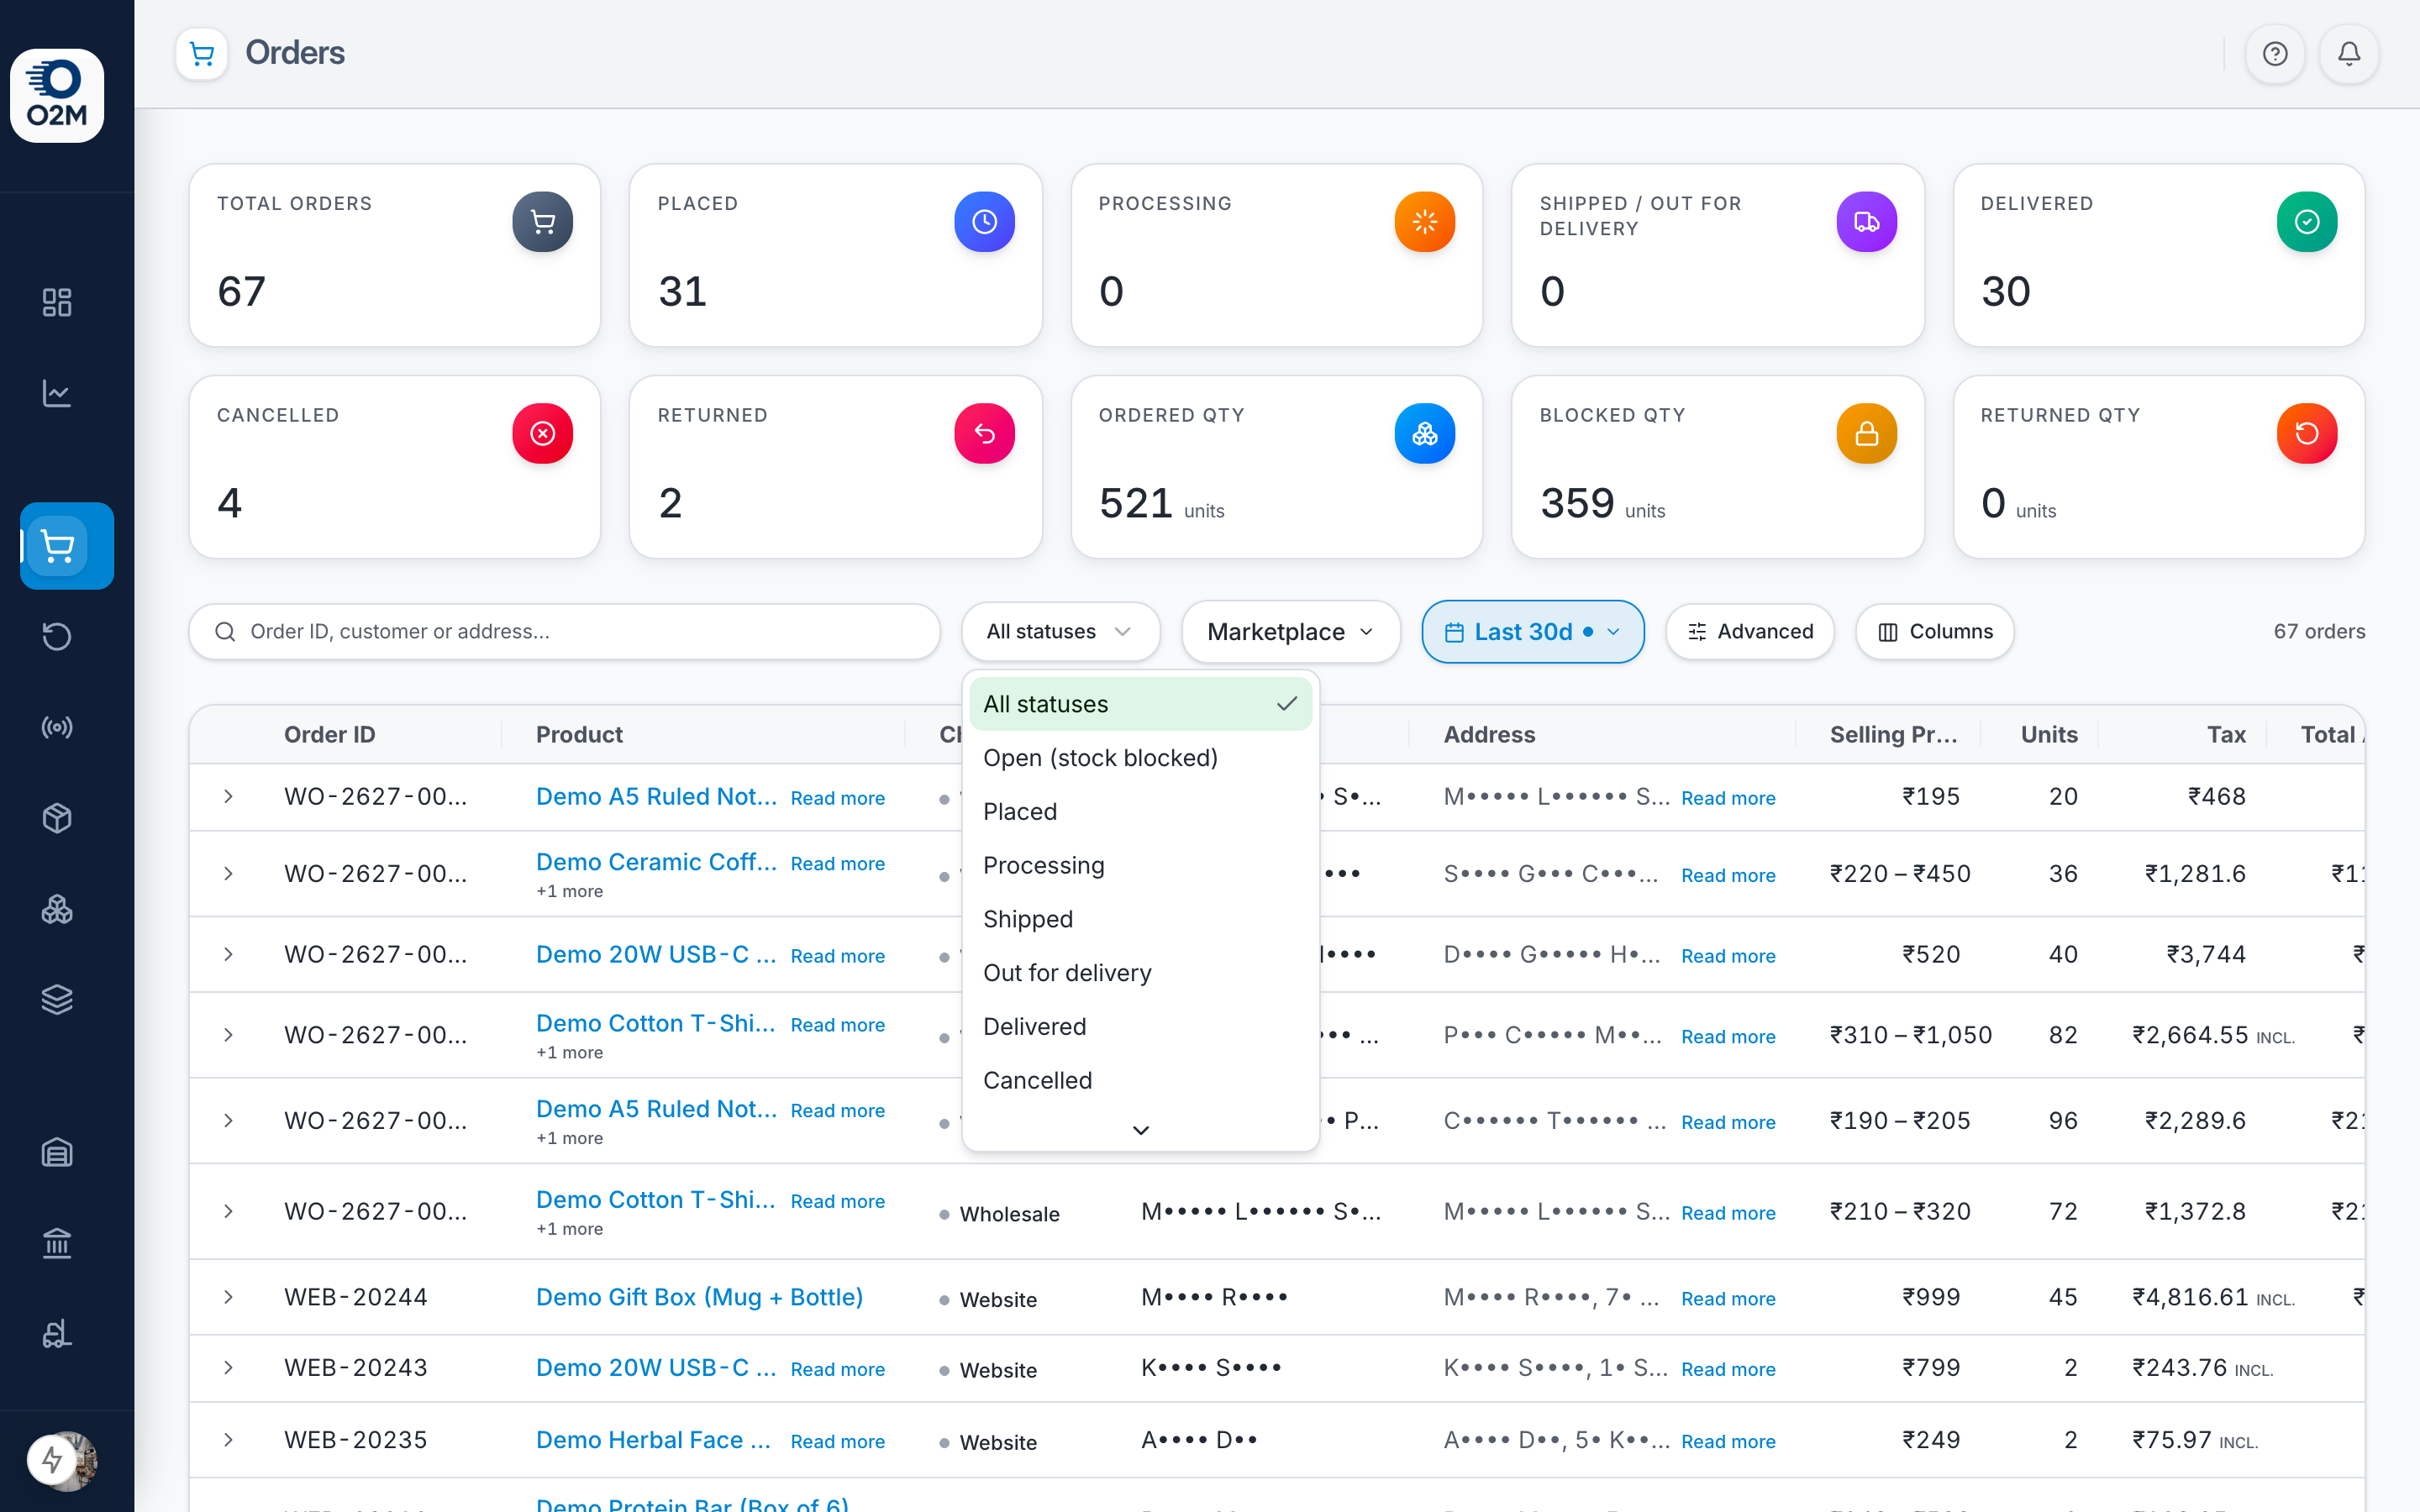
Task: Focus the Order ID search field
Action: point(565,632)
